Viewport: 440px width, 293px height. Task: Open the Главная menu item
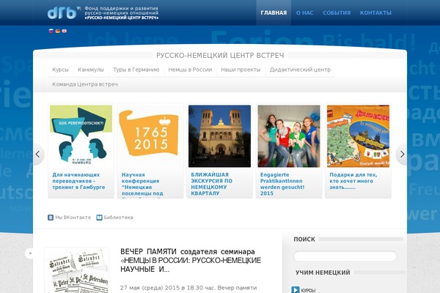pyautogui.click(x=274, y=13)
